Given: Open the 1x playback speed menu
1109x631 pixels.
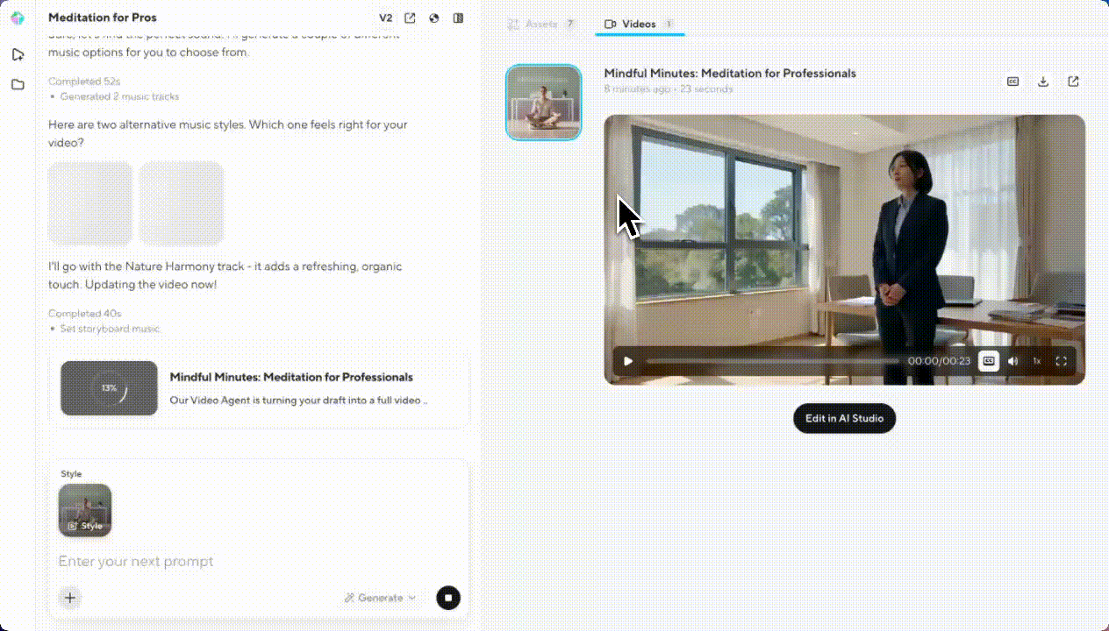Looking at the screenshot, I should point(1036,361).
